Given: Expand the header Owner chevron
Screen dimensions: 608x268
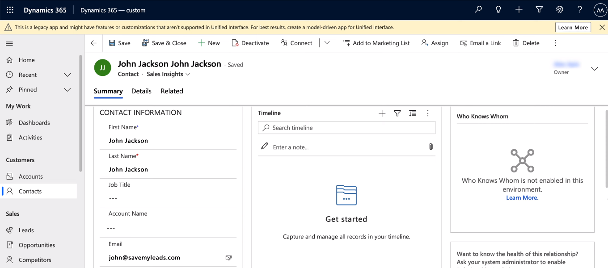Looking at the screenshot, I should point(595,69).
